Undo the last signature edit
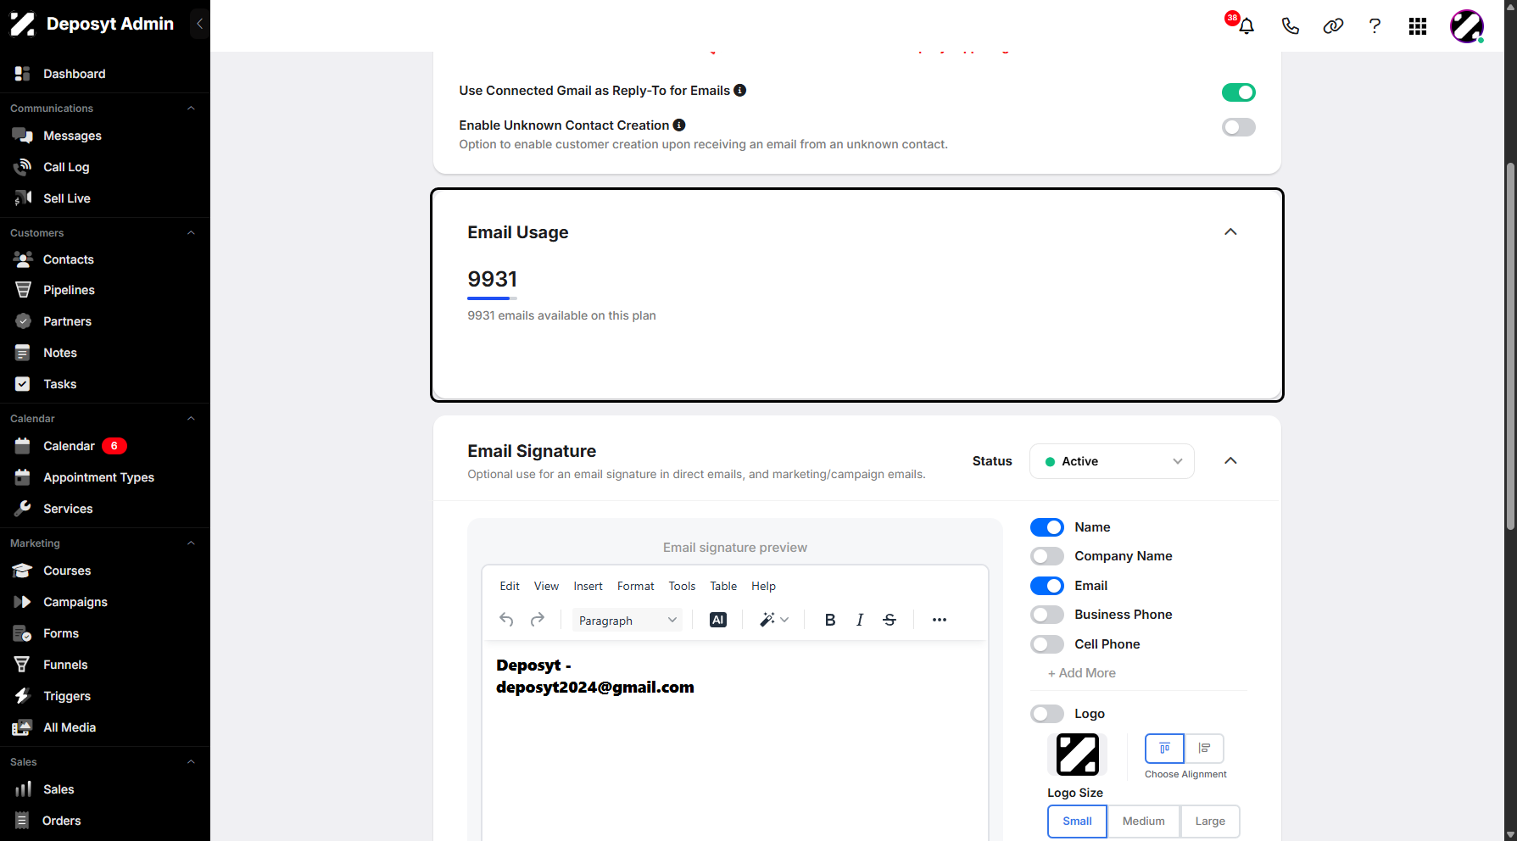This screenshot has width=1517, height=841. tap(506, 620)
